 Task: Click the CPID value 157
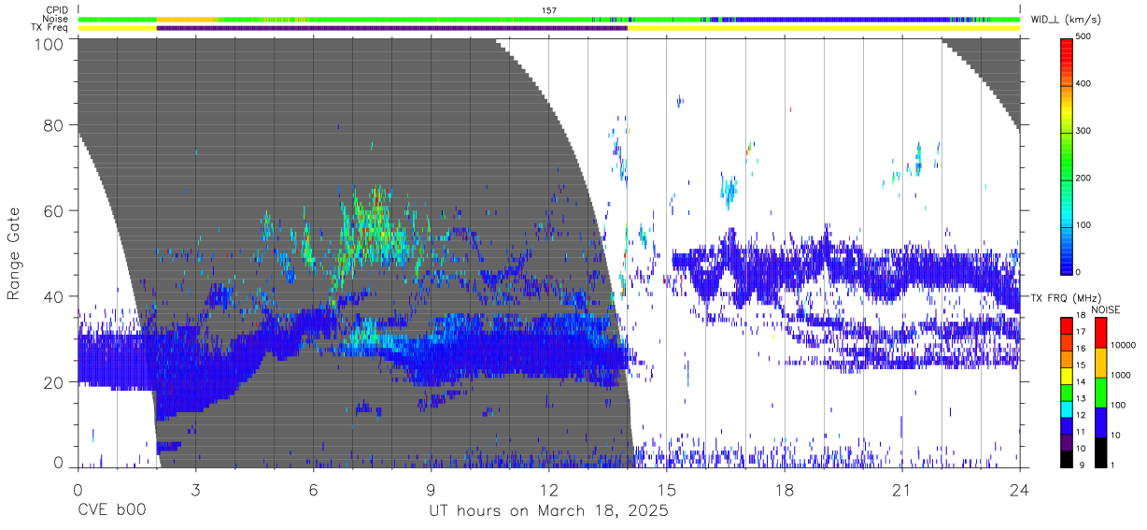point(549,10)
